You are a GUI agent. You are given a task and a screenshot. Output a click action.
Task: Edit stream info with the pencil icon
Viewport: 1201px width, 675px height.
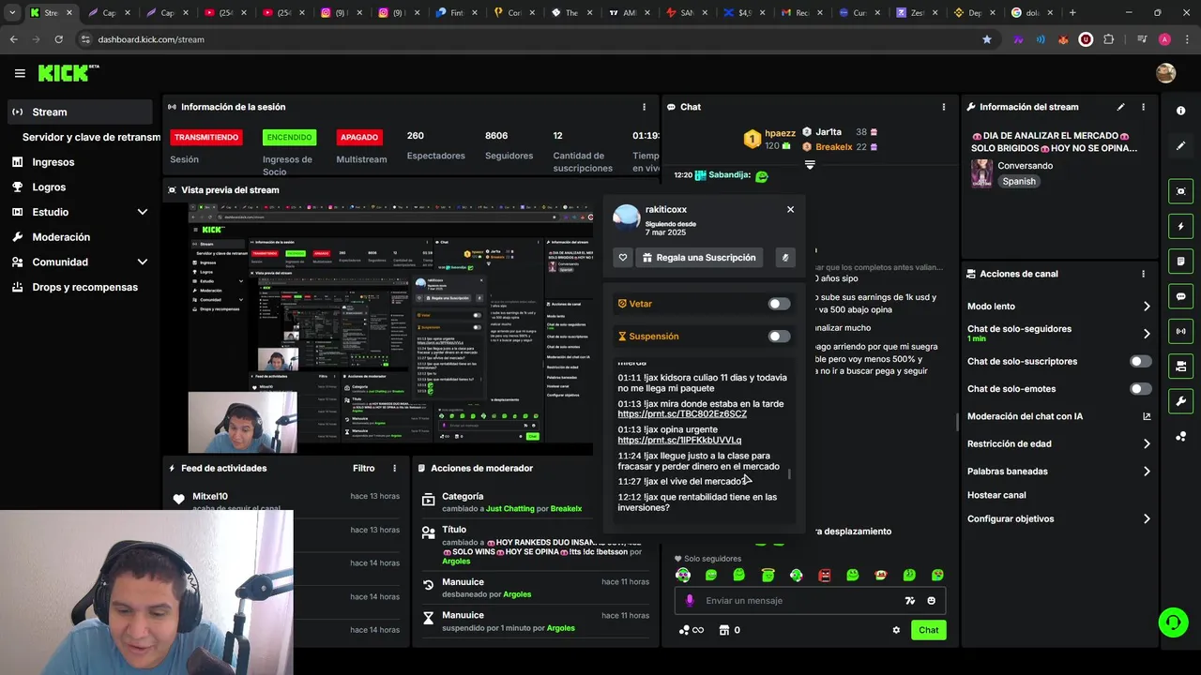(1120, 107)
